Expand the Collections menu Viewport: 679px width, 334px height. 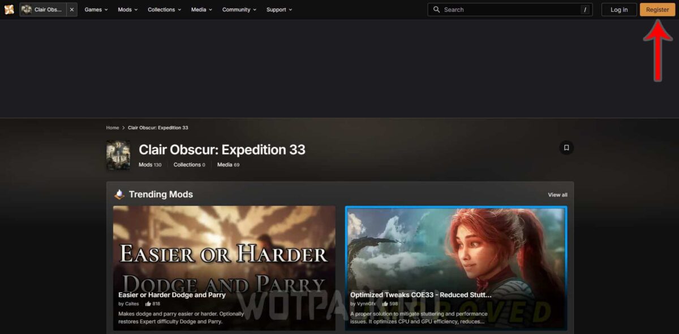pyautogui.click(x=165, y=10)
